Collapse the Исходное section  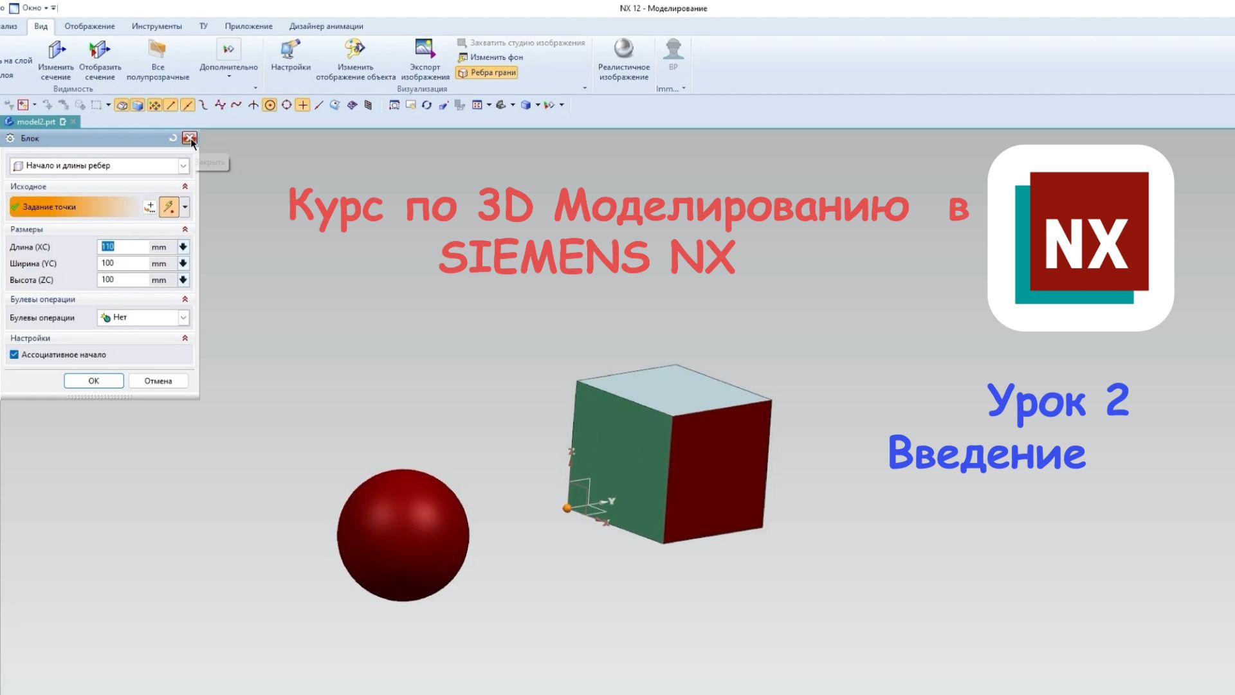[x=185, y=186]
